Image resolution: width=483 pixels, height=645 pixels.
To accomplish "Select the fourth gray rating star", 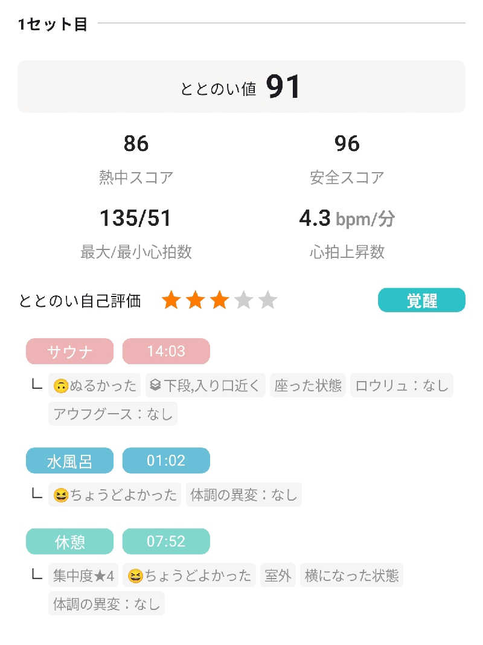I will pos(243,300).
